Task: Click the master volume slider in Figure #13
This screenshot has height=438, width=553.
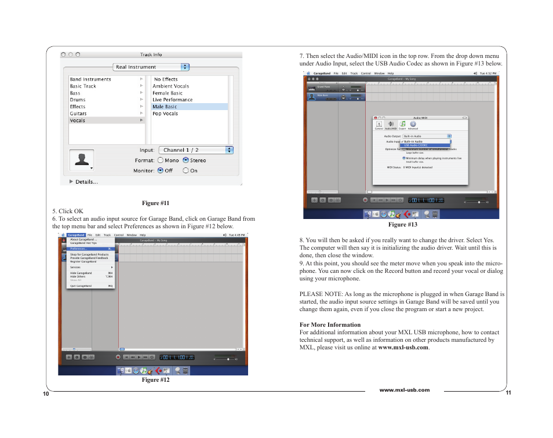Action: (x=477, y=202)
